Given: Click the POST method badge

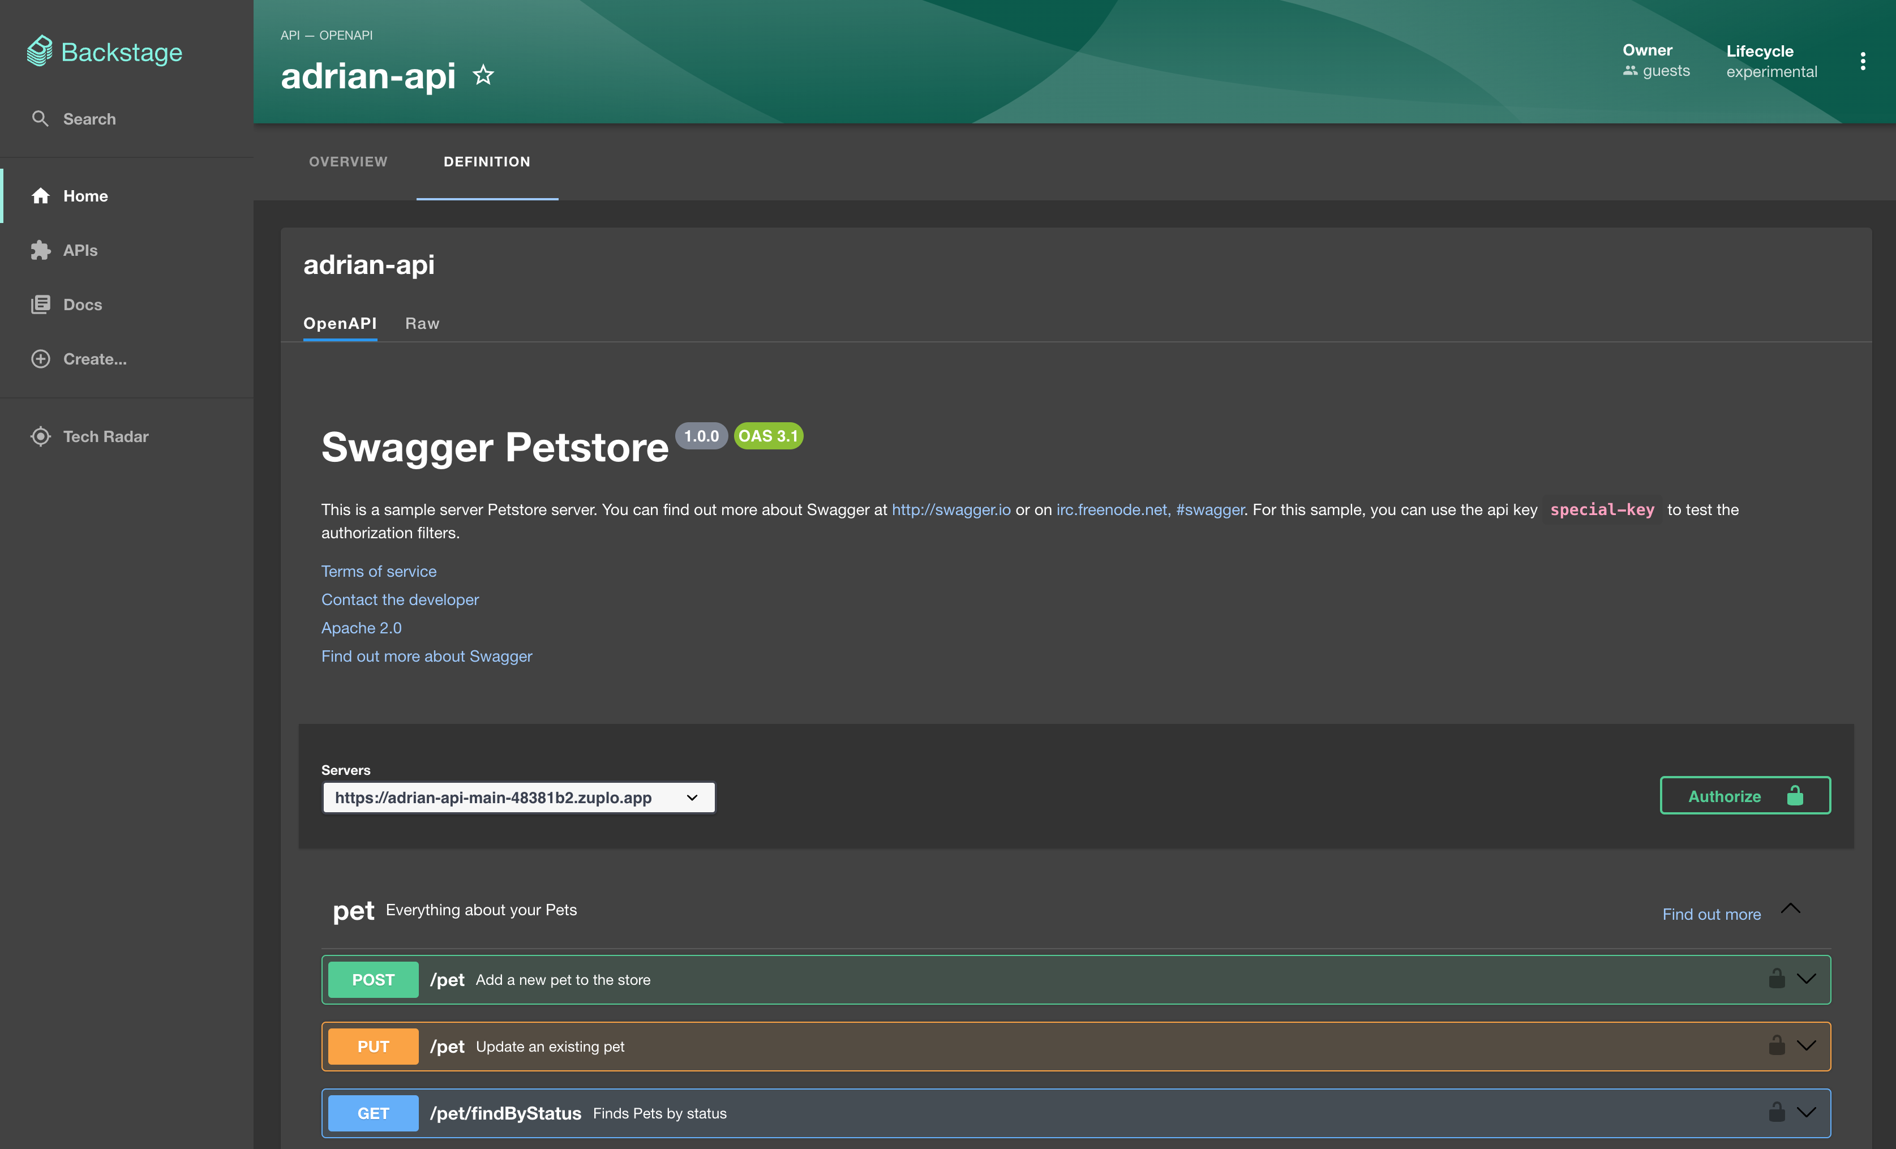Looking at the screenshot, I should coord(373,979).
